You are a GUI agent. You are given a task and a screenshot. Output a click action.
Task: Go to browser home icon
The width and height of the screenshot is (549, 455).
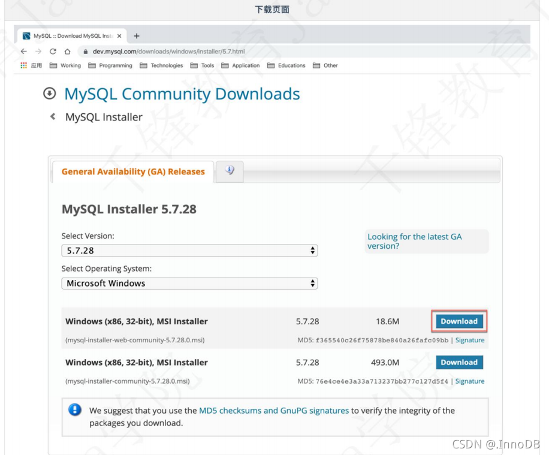click(67, 52)
